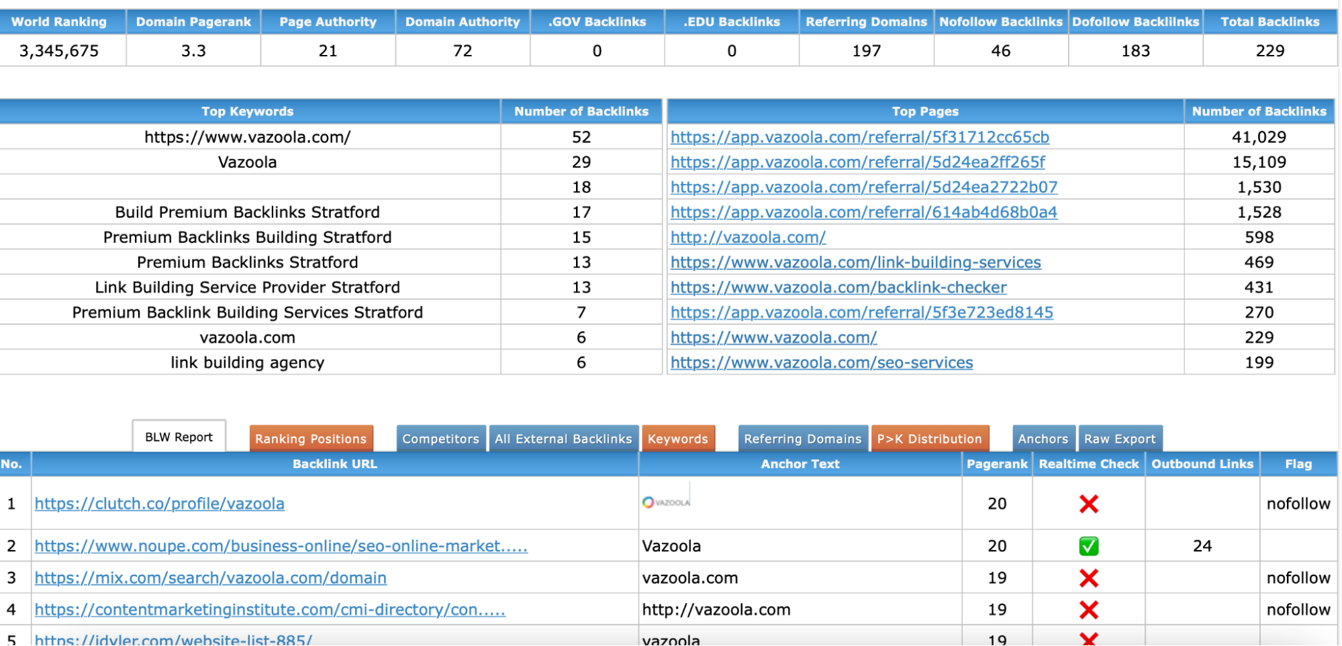Click the red X for clutch.co row
Viewport: 1342px width, 646px height.
pos(1088,504)
